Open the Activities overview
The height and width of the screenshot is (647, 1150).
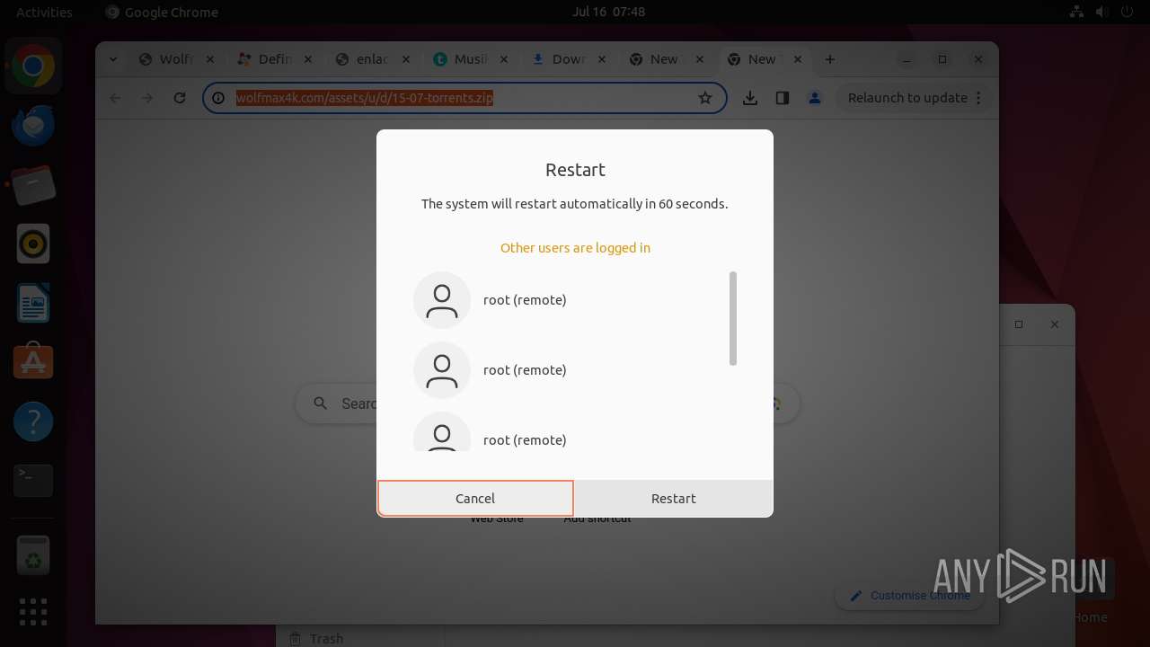[44, 12]
